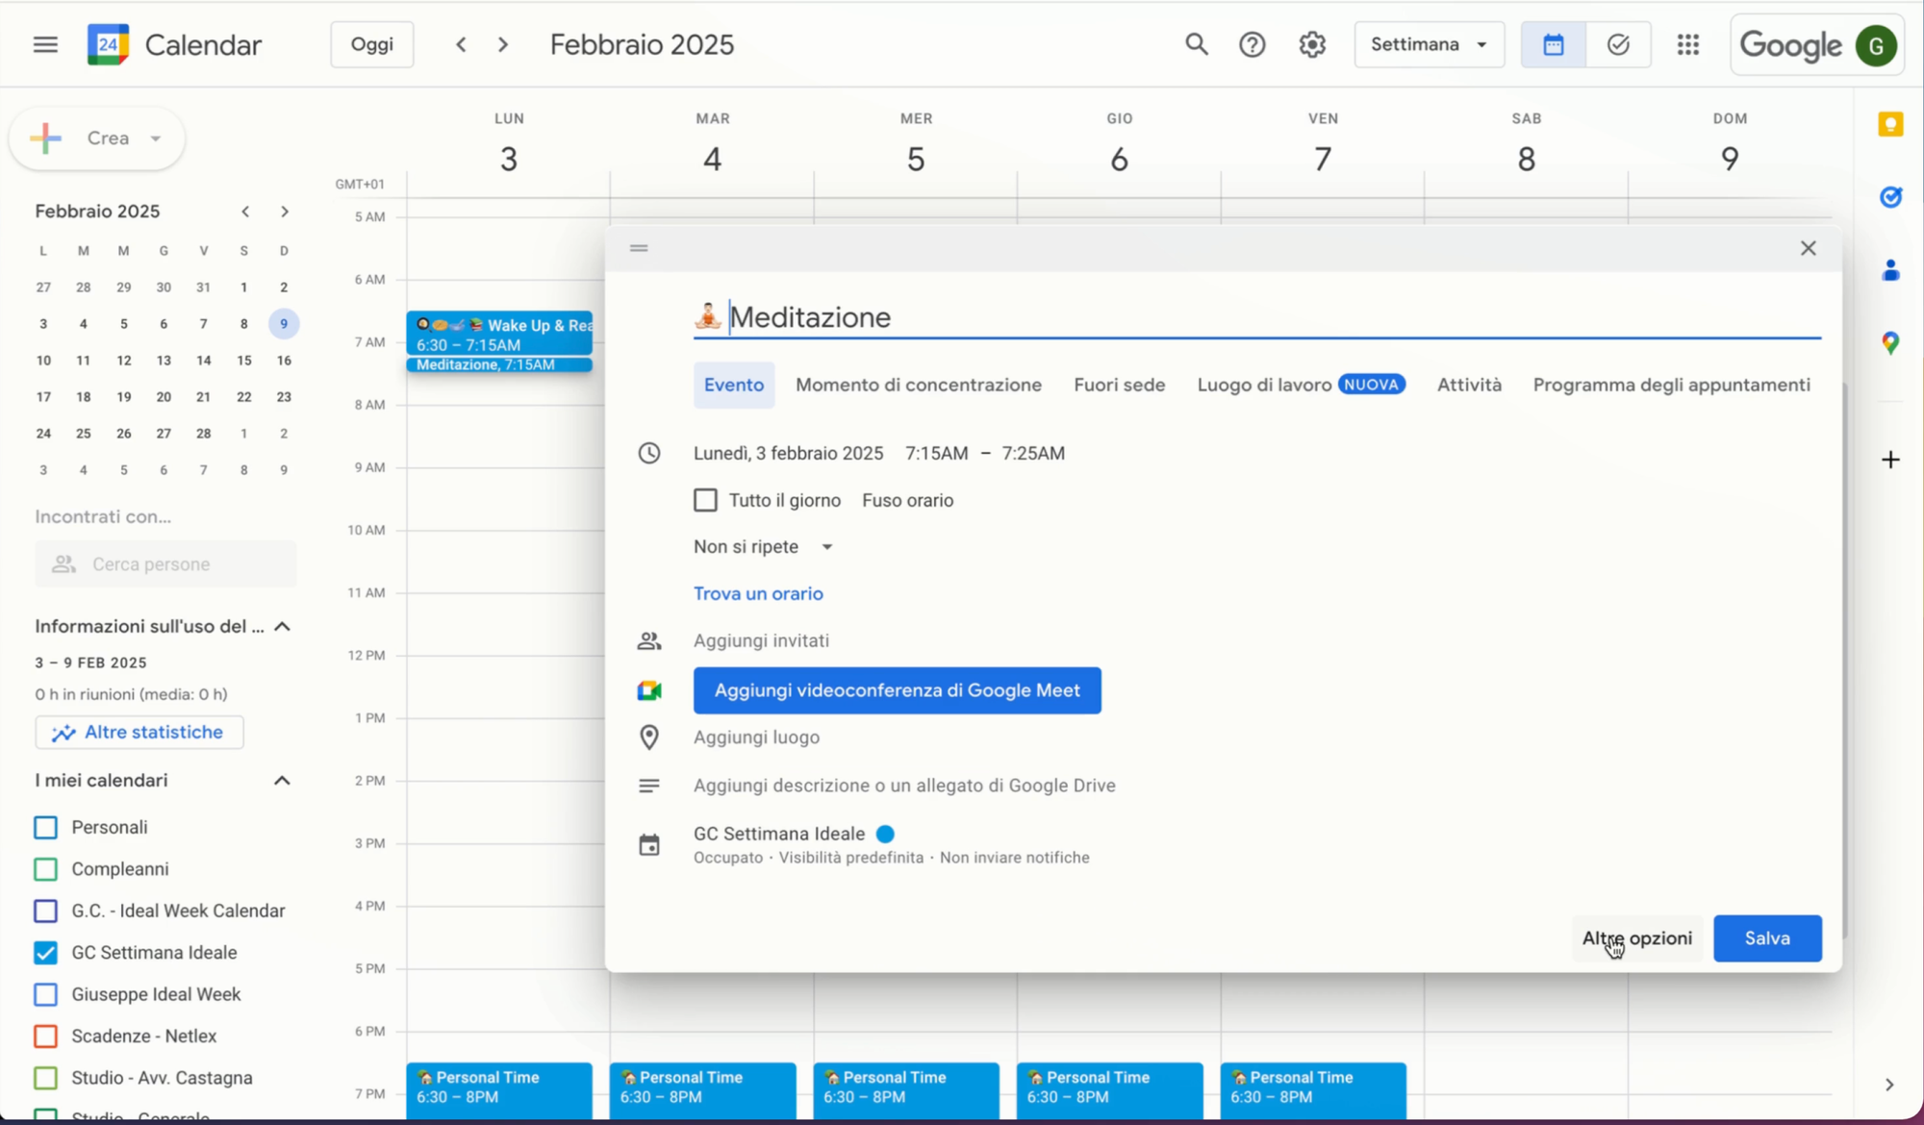Open the search magnifier icon
Viewport: 1924px width, 1125px height.
[1196, 44]
